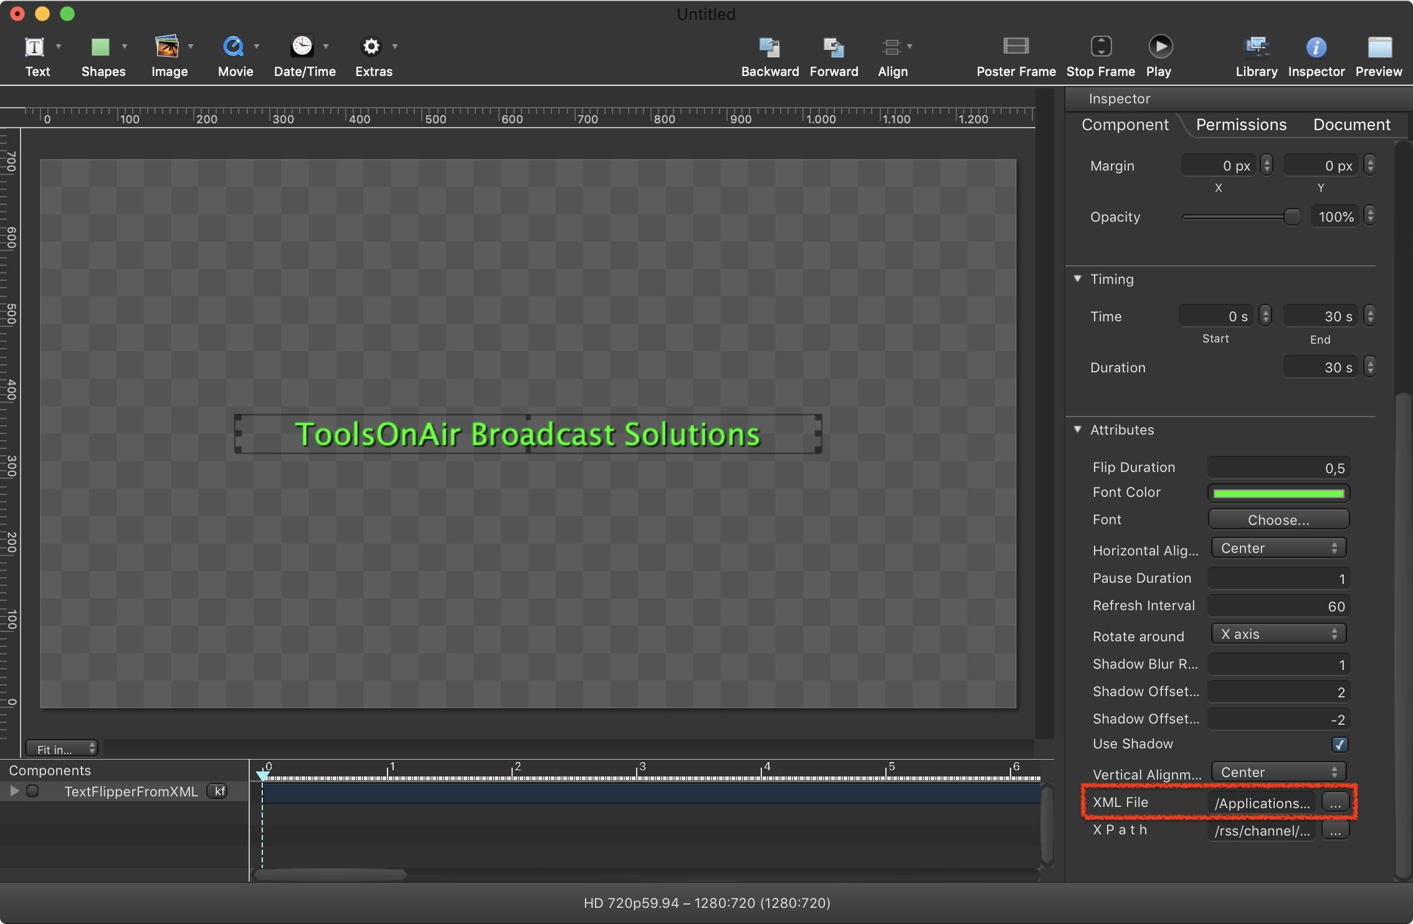
Task: Click the Extras gear icon
Action: [371, 47]
